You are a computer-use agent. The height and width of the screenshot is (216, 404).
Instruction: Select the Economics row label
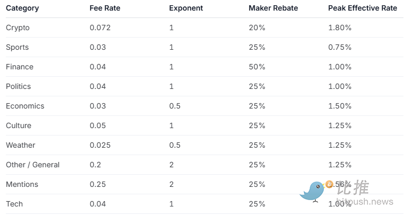pos(25,106)
